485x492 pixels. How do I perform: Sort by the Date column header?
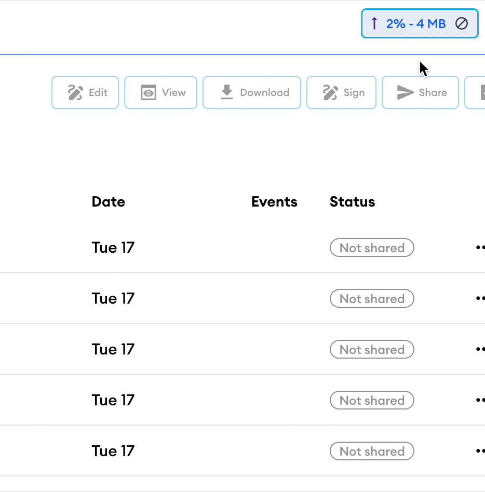point(109,202)
